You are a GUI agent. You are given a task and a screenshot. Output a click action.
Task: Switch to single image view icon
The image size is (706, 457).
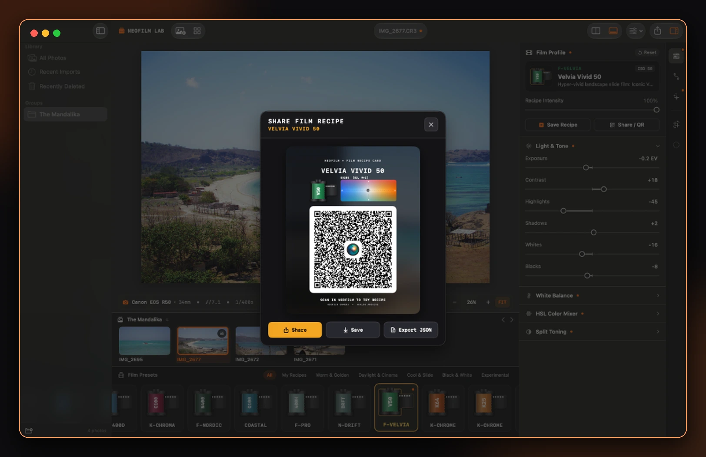coord(180,31)
